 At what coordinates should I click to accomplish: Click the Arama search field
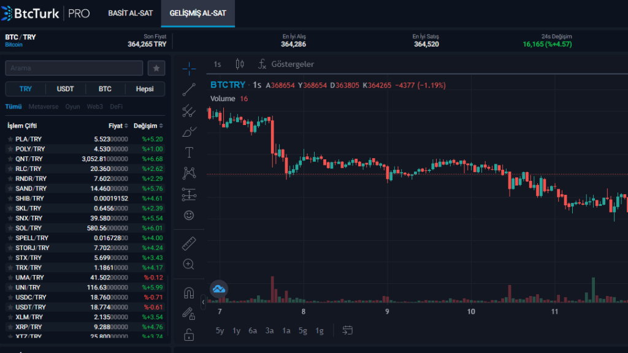pyautogui.click(x=74, y=68)
